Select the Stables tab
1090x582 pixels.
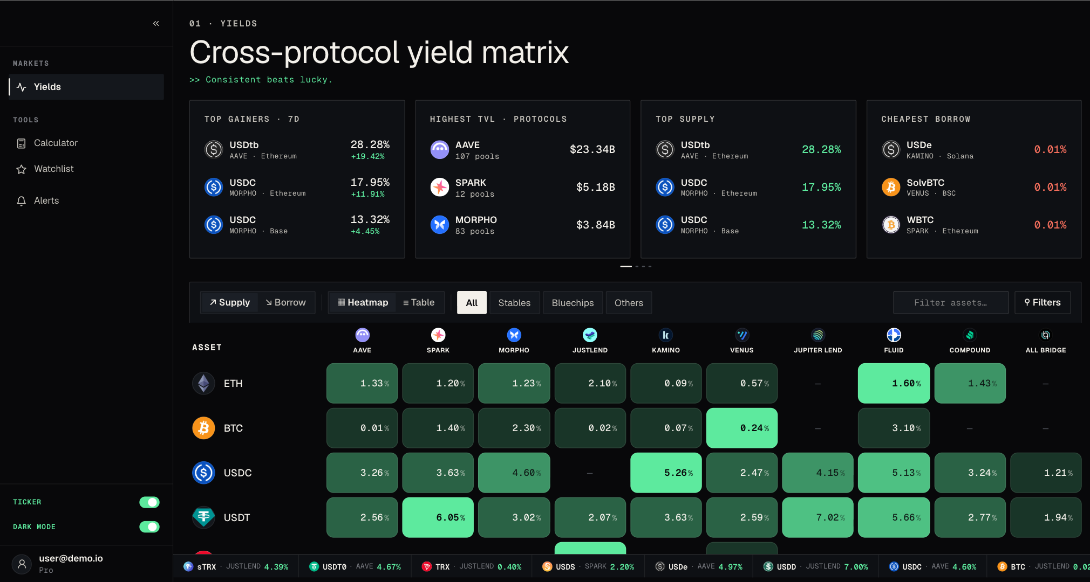click(x=514, y=303)
